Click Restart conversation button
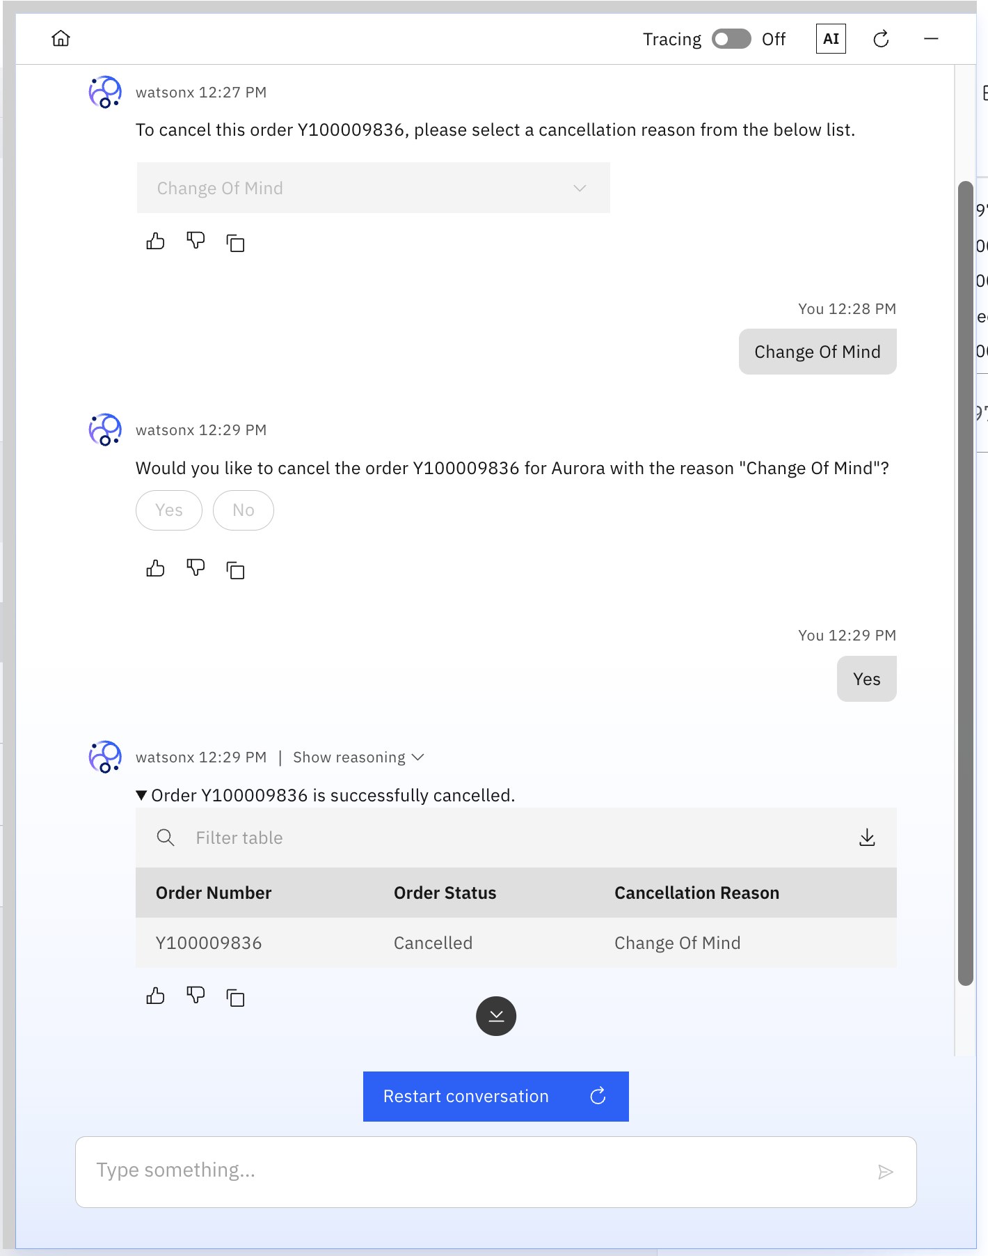988x1256 pixels. [x=496, y=1097]
